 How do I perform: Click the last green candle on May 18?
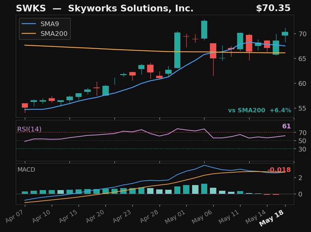click(285, 34)
